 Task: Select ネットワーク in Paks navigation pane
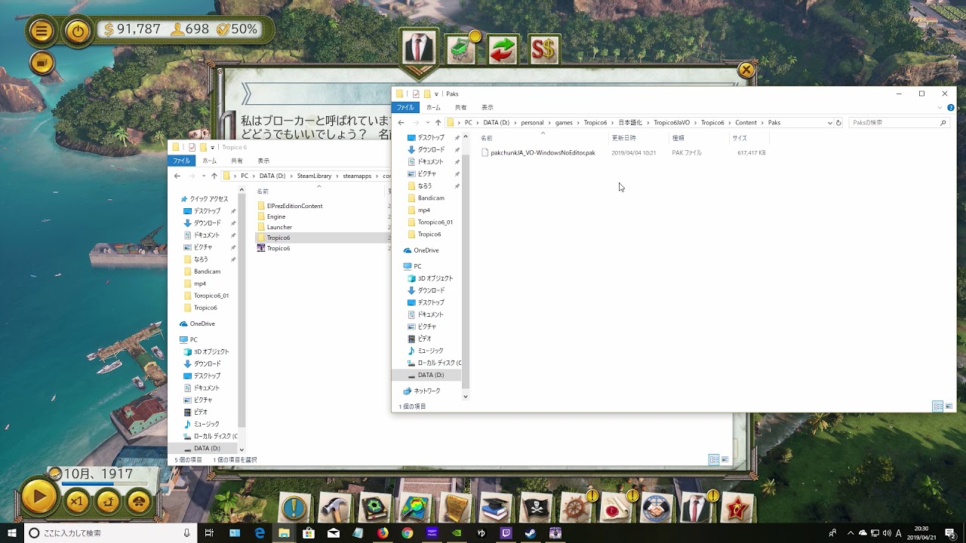tap(426, 391)
